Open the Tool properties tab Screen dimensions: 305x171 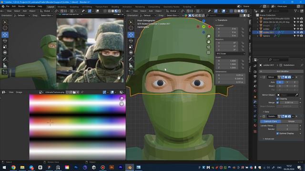click(x=255, y=66)
